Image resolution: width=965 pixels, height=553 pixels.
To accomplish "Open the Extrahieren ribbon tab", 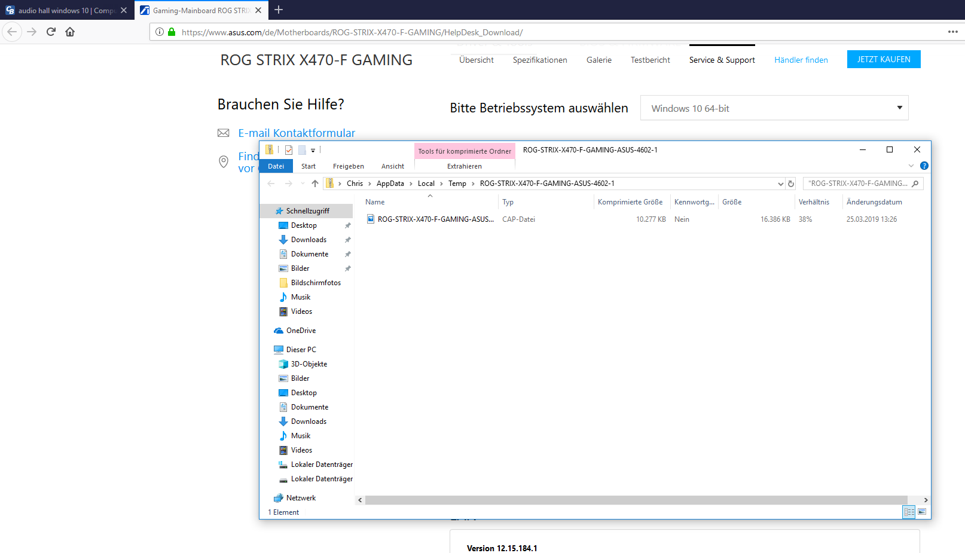I will click(x=465, y=166).
